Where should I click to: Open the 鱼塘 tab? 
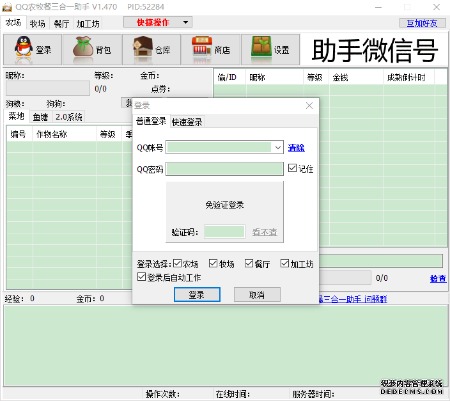(40, 116)
